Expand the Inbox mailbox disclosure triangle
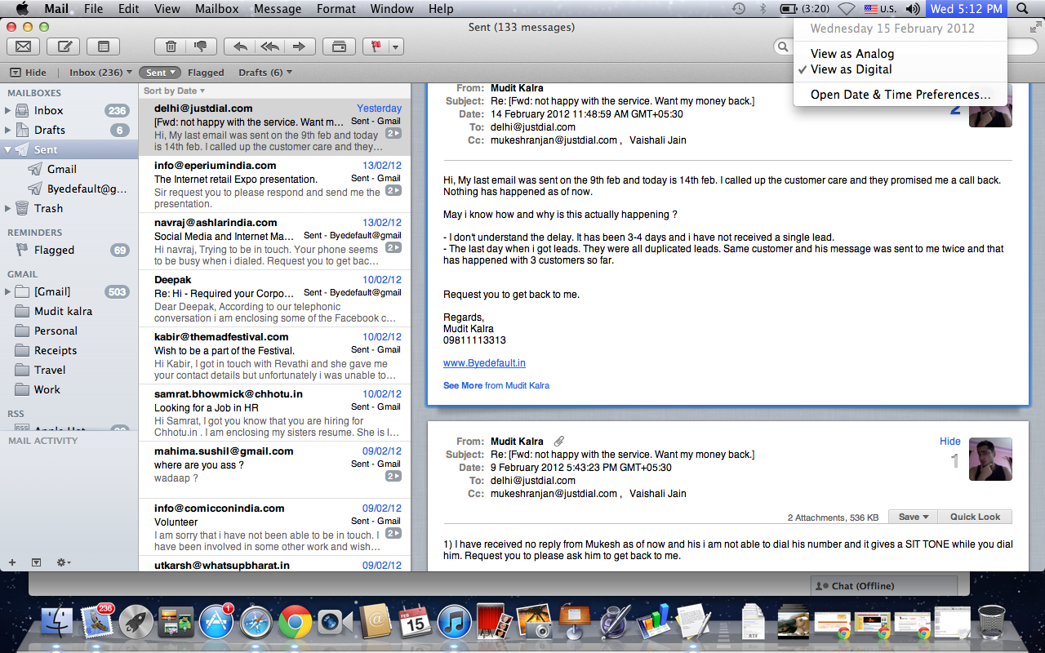This screenshot has height=653, width=1045. coord(8,111)
